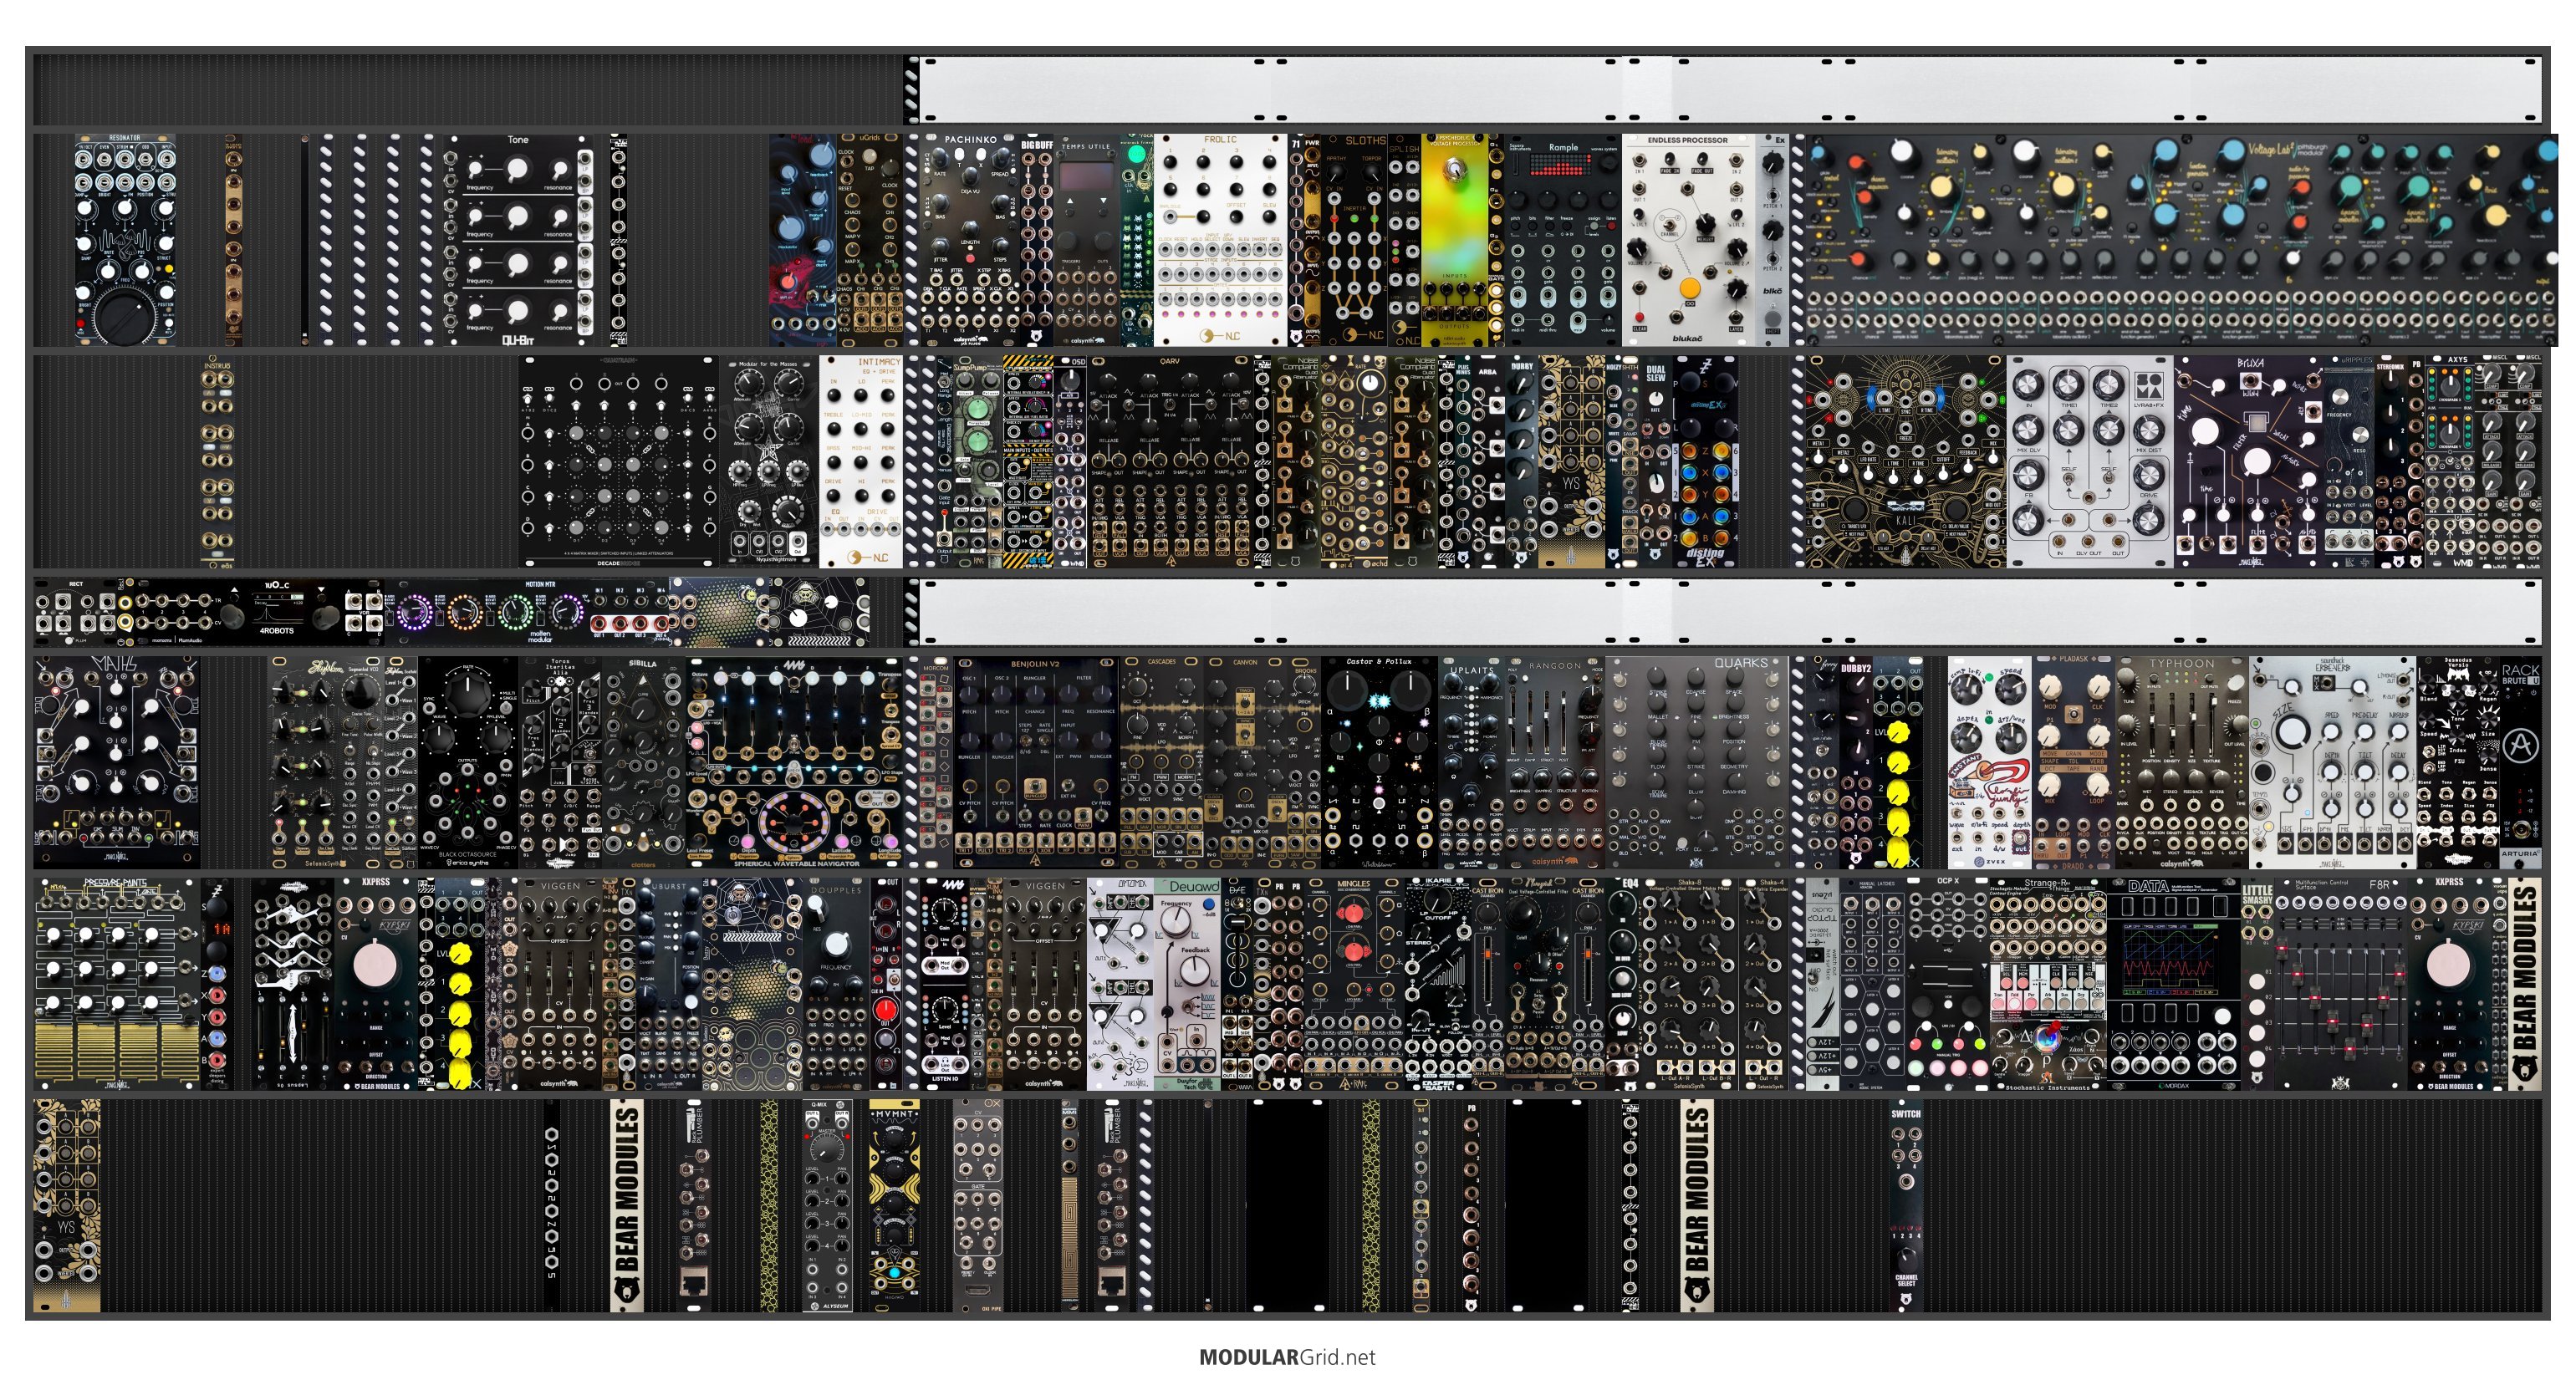This screenshot has width=2576, height=1375.
Task: Select the SWITCH module in bottom row
Action: pos(1906,1206)
